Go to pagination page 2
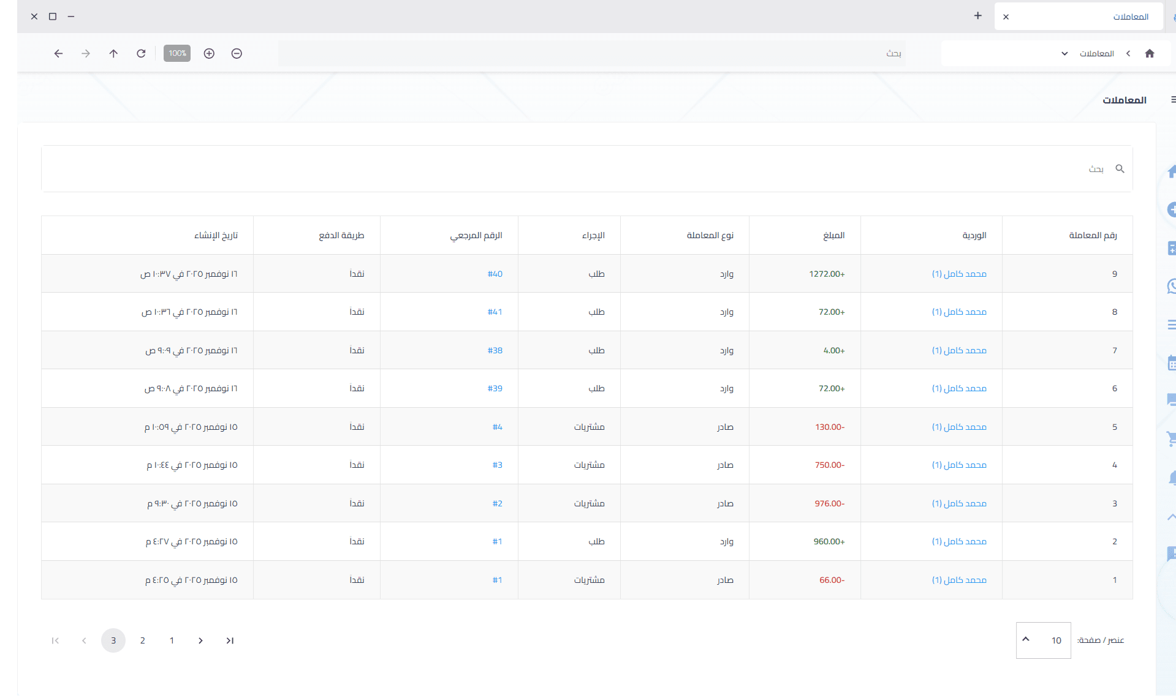Viewport: 1176px width, 698px height. click(143, 640)
